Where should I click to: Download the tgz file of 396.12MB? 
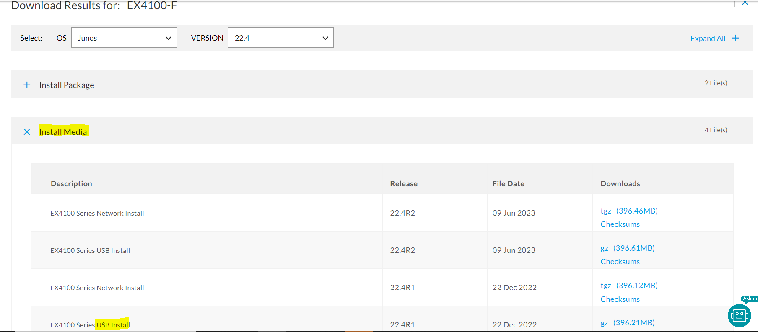(629, 285)
